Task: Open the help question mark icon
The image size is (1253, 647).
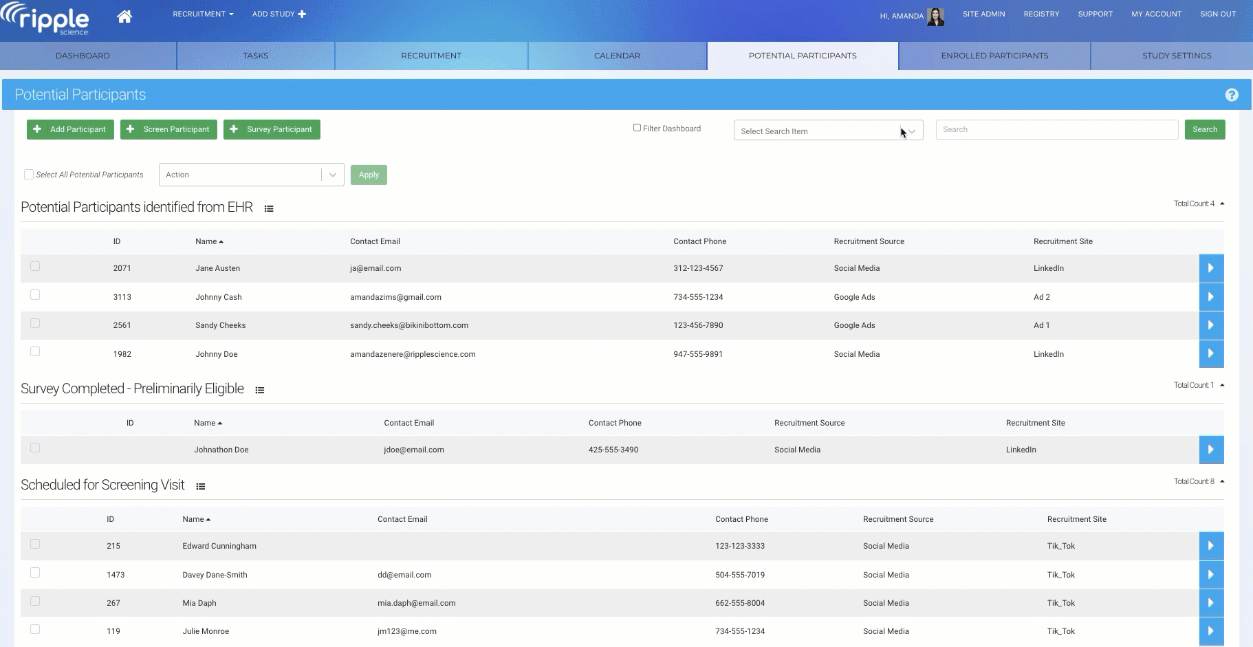Action: [1231, 95]
